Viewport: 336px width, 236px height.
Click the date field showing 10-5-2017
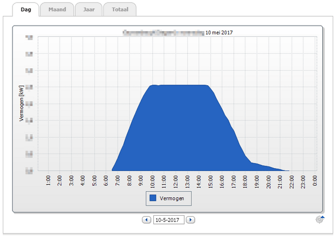coord(168,220)
